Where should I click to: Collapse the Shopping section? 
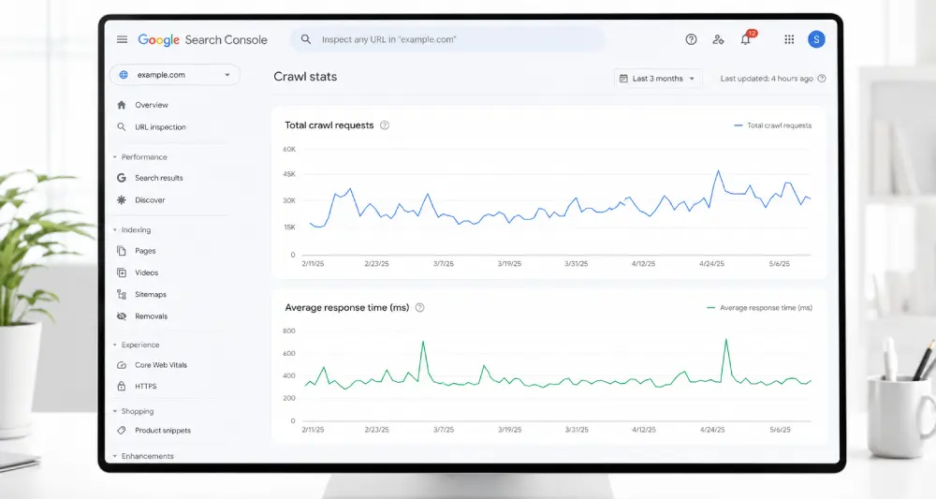click(x=114, y=411)
